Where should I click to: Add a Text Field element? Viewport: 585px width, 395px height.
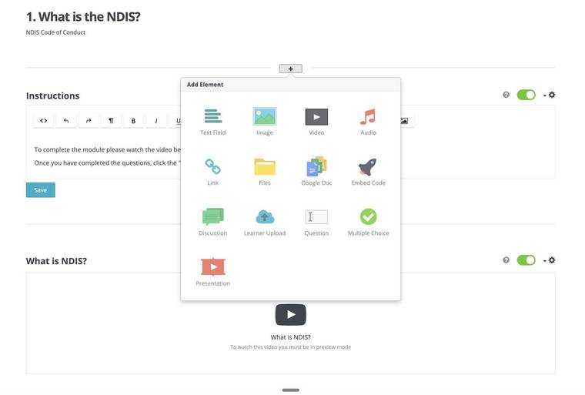click(212, 122)
